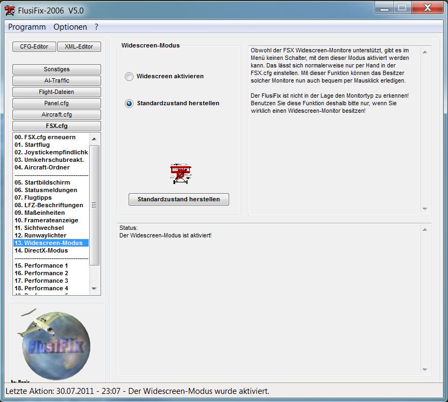Screen dimensions: 448x402
Task: Select 06. Statusmeldungen entry
Action: coord(51,190)
